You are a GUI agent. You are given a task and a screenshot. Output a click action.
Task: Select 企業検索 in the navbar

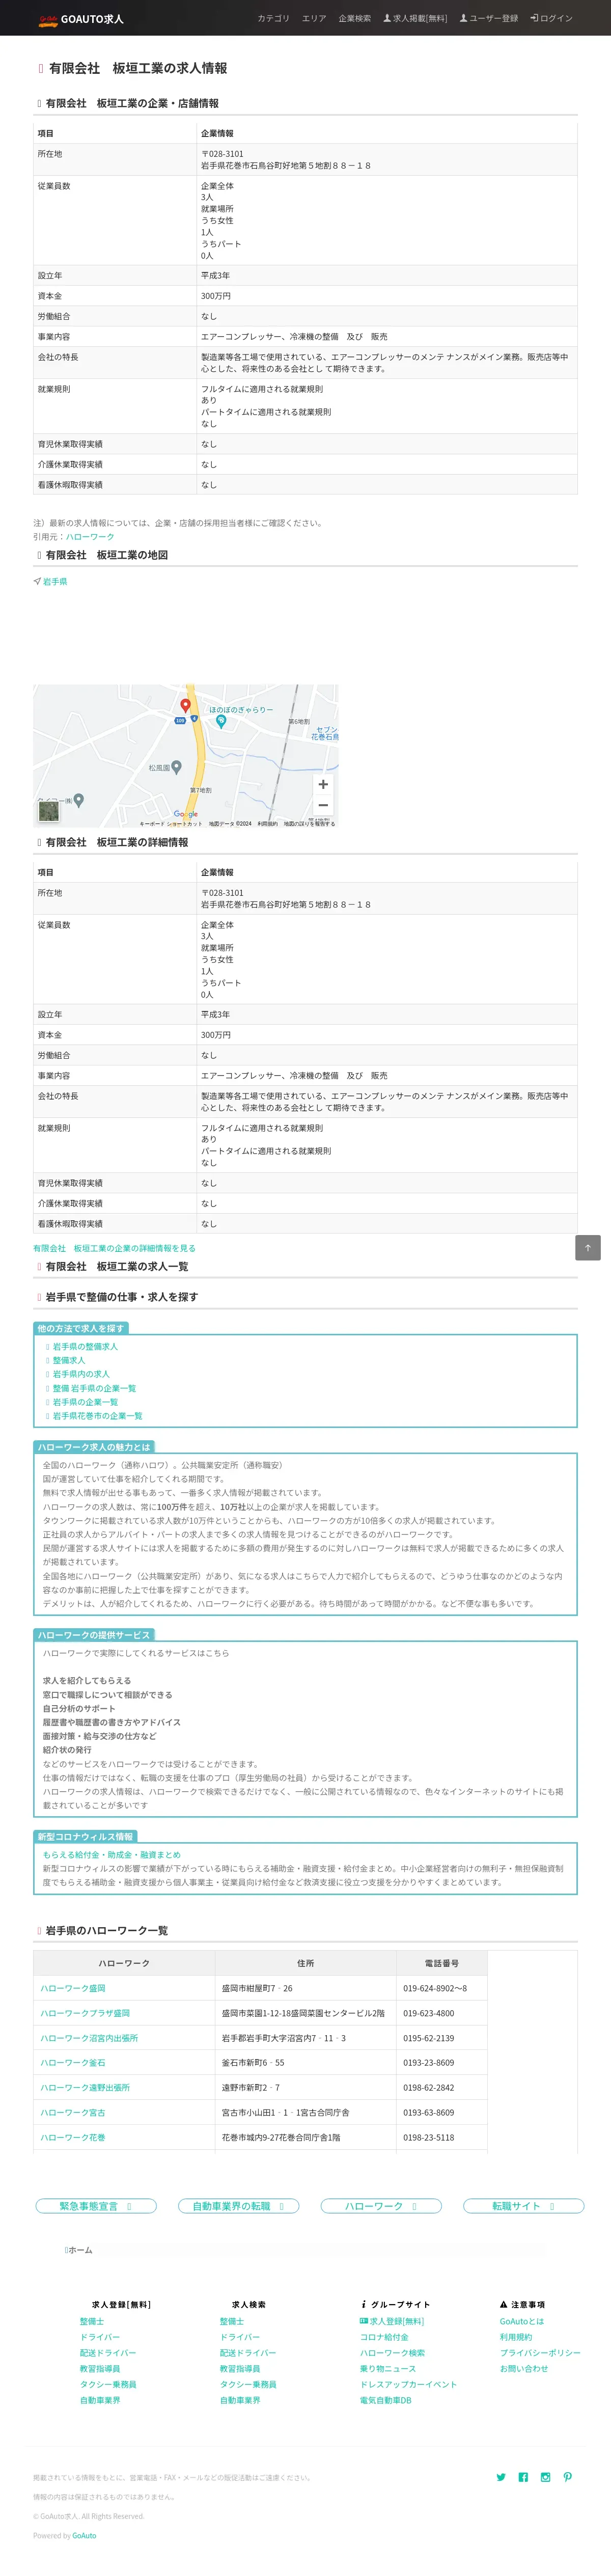(x=354, y=18)
